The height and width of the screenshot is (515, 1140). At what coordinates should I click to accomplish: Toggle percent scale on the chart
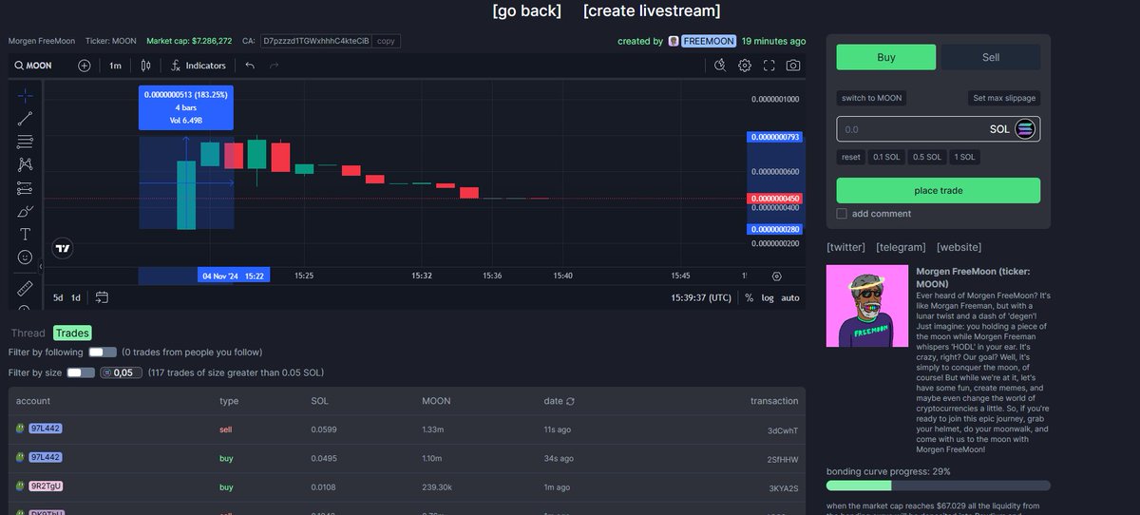click(x=749, y=297)
